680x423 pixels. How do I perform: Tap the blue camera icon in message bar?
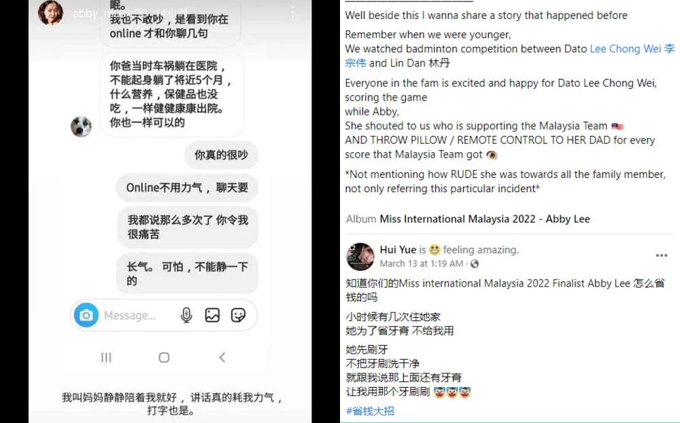86,315
